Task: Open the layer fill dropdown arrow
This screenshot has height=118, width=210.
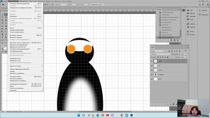Action: (185, 57)
